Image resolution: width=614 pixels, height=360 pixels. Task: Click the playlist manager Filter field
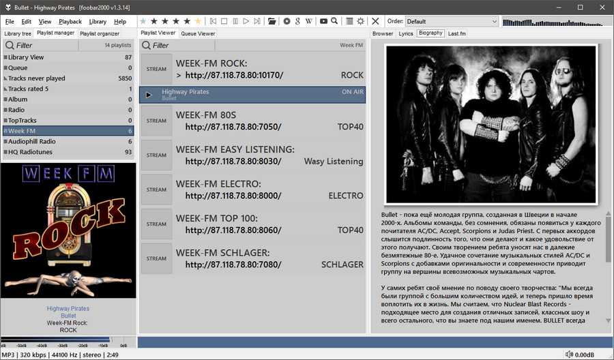(x=41, y=46)
